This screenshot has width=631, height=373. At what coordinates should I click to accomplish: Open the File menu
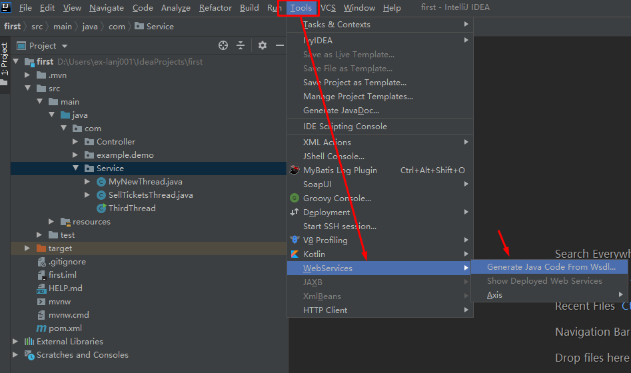25,7
